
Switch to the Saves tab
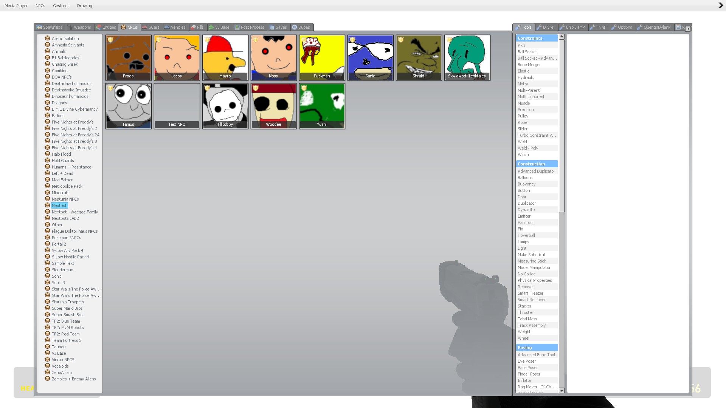click(278, 27)
